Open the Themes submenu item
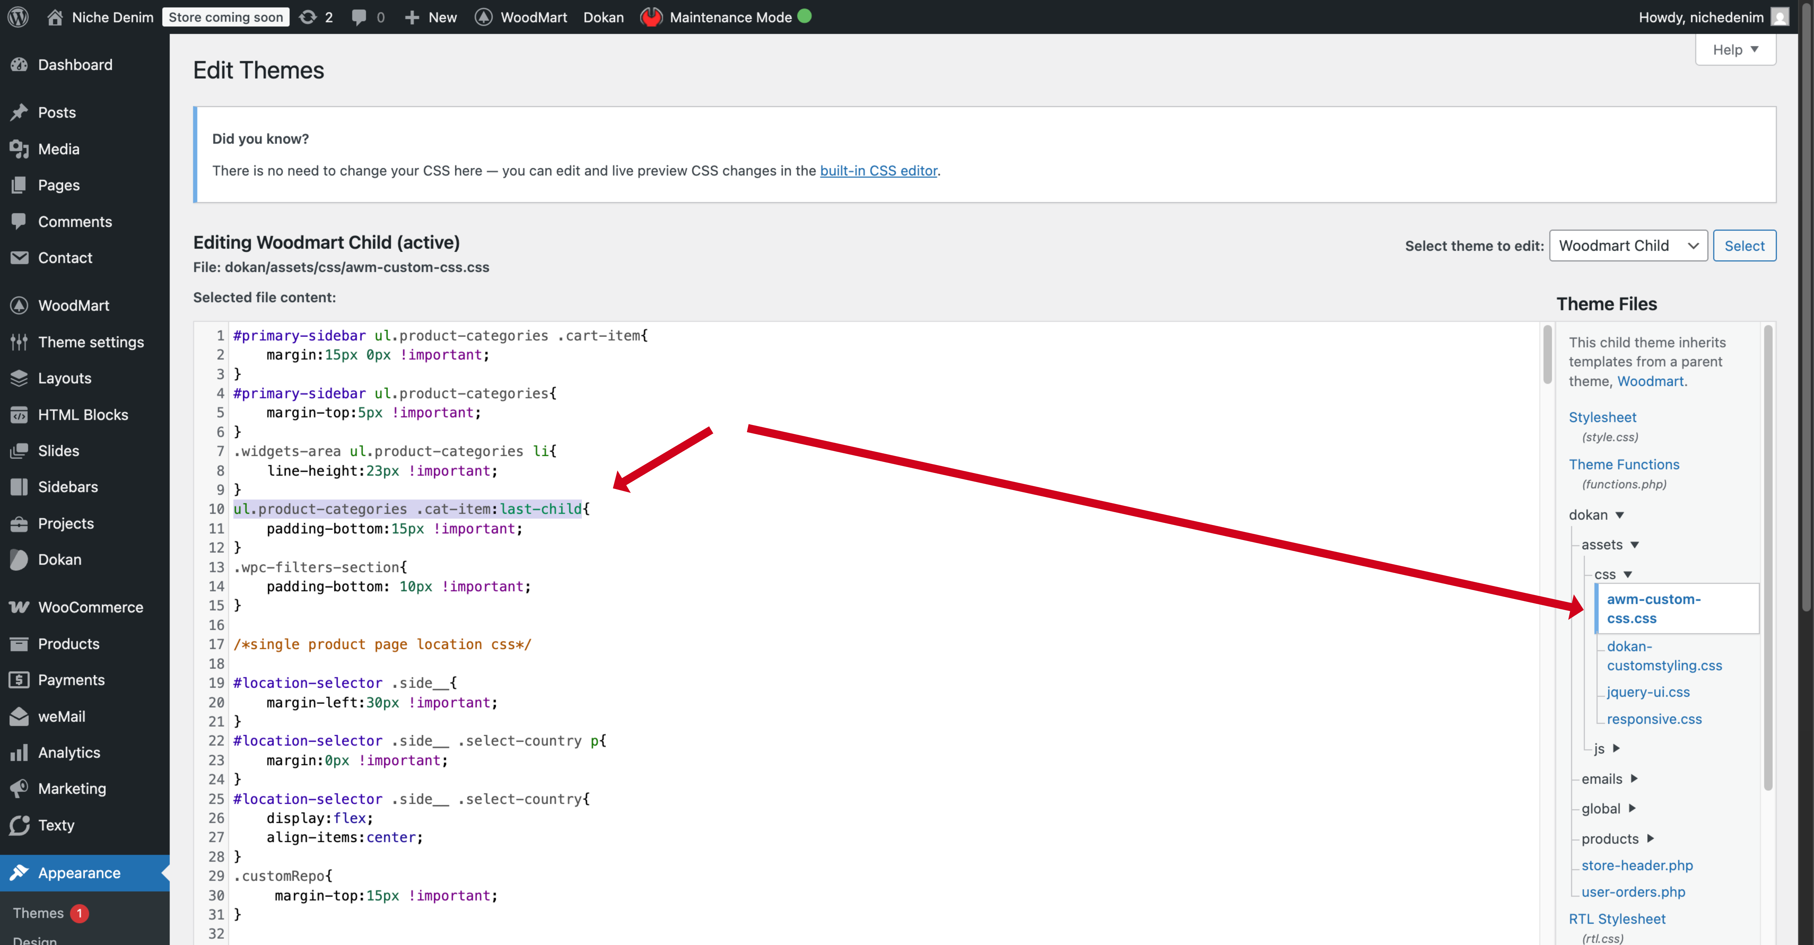Image resolution: width=1814 pixels, height=945 pixels. [x=38, y=913]
